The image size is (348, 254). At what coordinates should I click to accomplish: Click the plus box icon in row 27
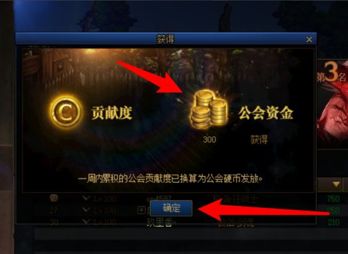click(x=141, y=210)
